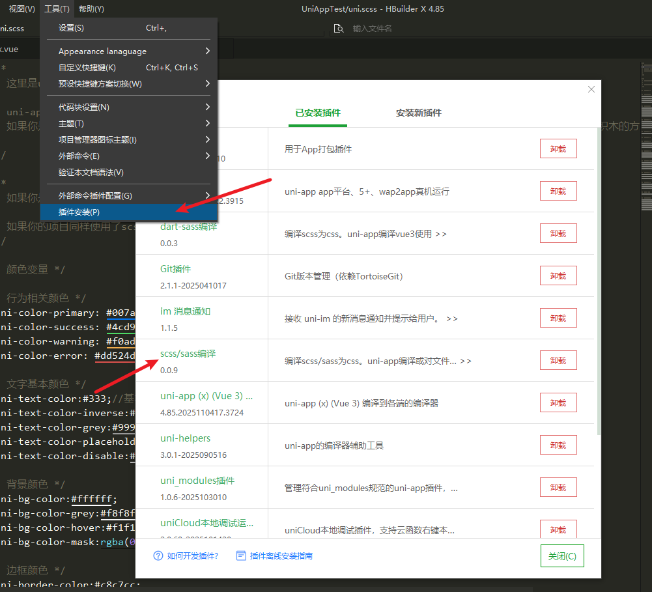Open uni_modules插件 plugin link
Image resolution: width=652 pixels, height=592 pixels.
click(197, 481)
